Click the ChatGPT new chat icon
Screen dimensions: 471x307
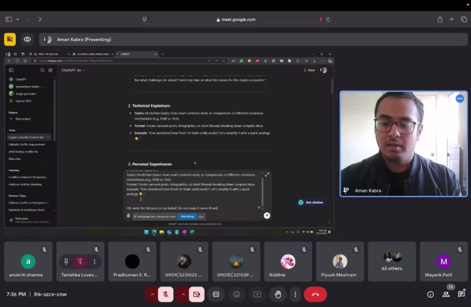pos(51,70)
